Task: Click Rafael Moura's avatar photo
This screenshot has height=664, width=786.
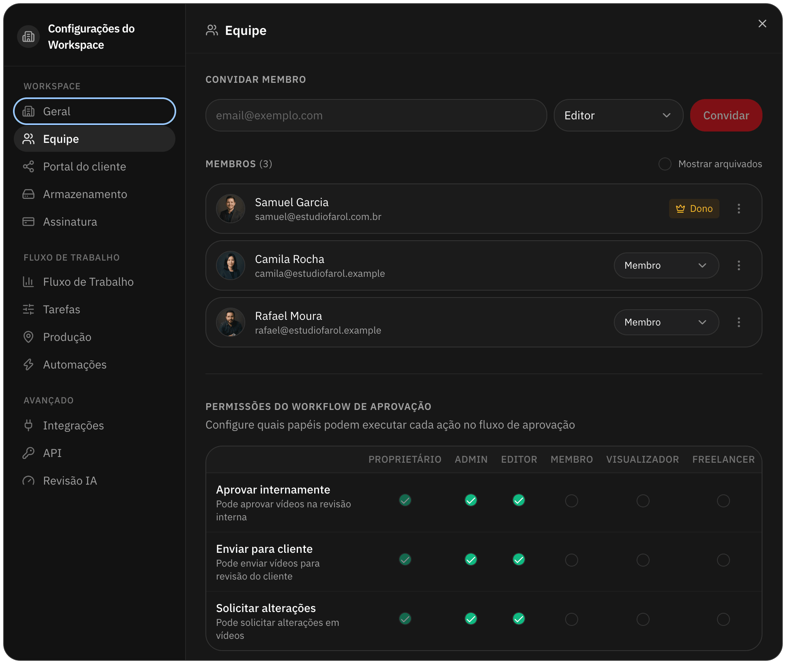Action: tap(231, 322)
